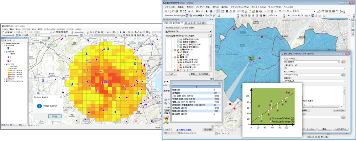Click the browse folder icon beside the OLS input feature class
This screenshot has height=141, width=356.
pos(343,62)
